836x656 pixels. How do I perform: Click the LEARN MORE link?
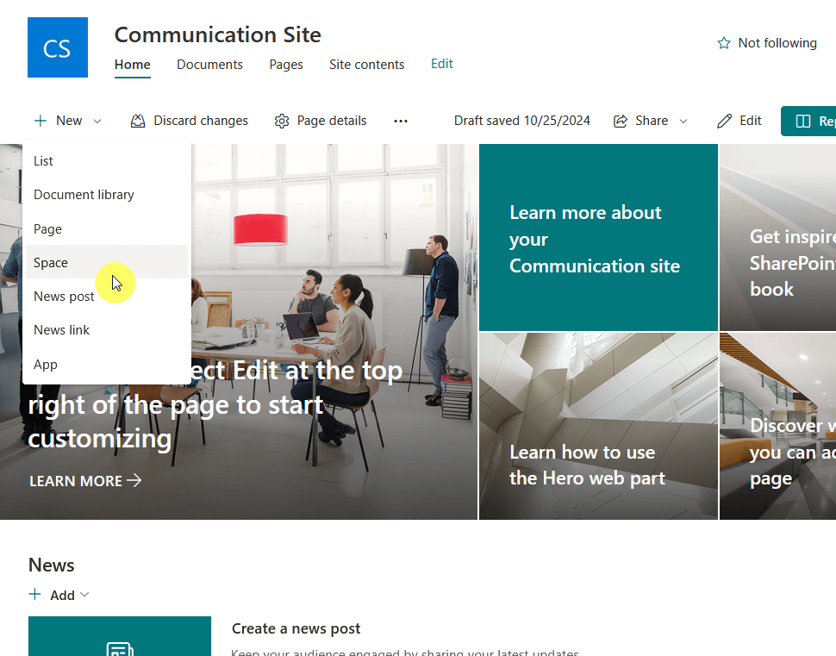tap(85, 480)
